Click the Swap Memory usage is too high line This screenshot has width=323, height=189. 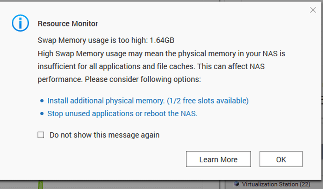tap(106, 40)
